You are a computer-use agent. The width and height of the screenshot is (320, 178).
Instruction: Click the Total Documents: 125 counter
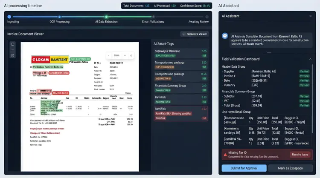[137, 6]
